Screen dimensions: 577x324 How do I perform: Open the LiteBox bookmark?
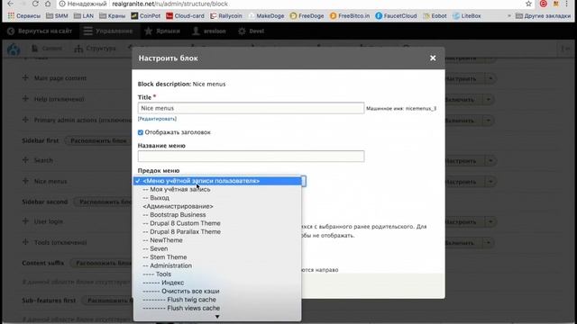pos(467,16)
